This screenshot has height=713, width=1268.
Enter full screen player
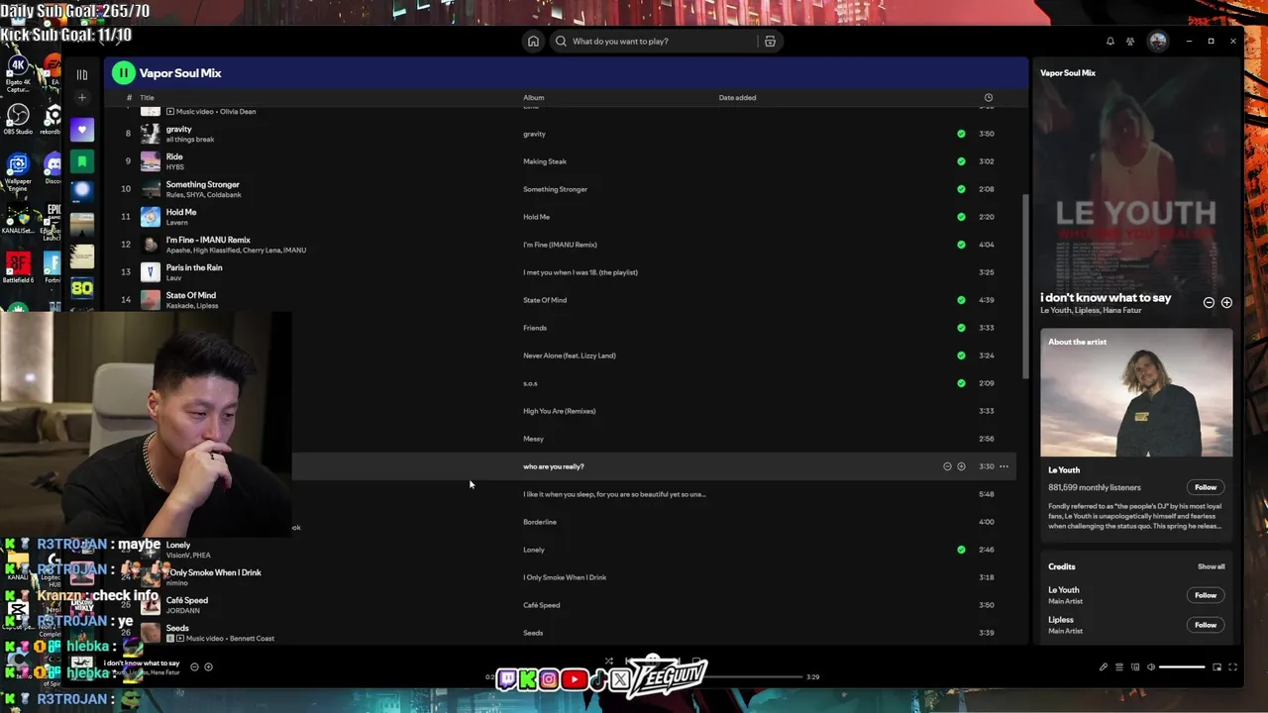1232,667
